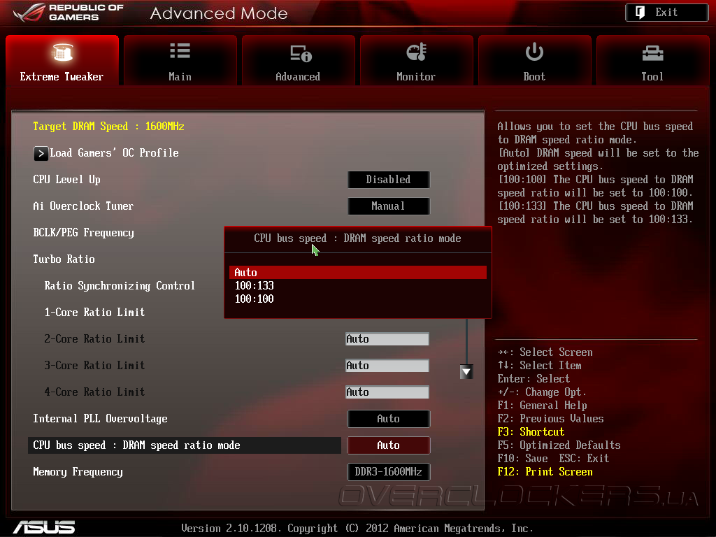Screen dimensions: 716x537
Task: Select the Turbo Ratio row
Action: coord(64,259)
